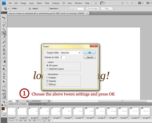Choose the Selected Layers radio option
Image resolution: width=152 pixels, height=123 pixels.
47,69
